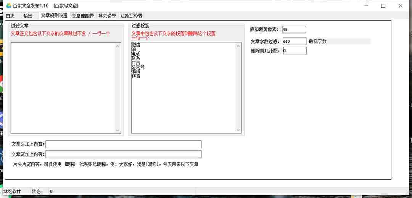Maximize the 百家文章发布 window
412x198 pixels.
point(383,6)
